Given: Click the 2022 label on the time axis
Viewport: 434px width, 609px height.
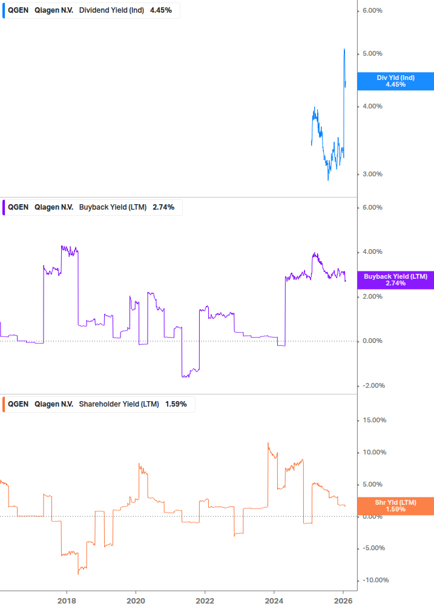Looking at the screenshot, I should [205, 601].
